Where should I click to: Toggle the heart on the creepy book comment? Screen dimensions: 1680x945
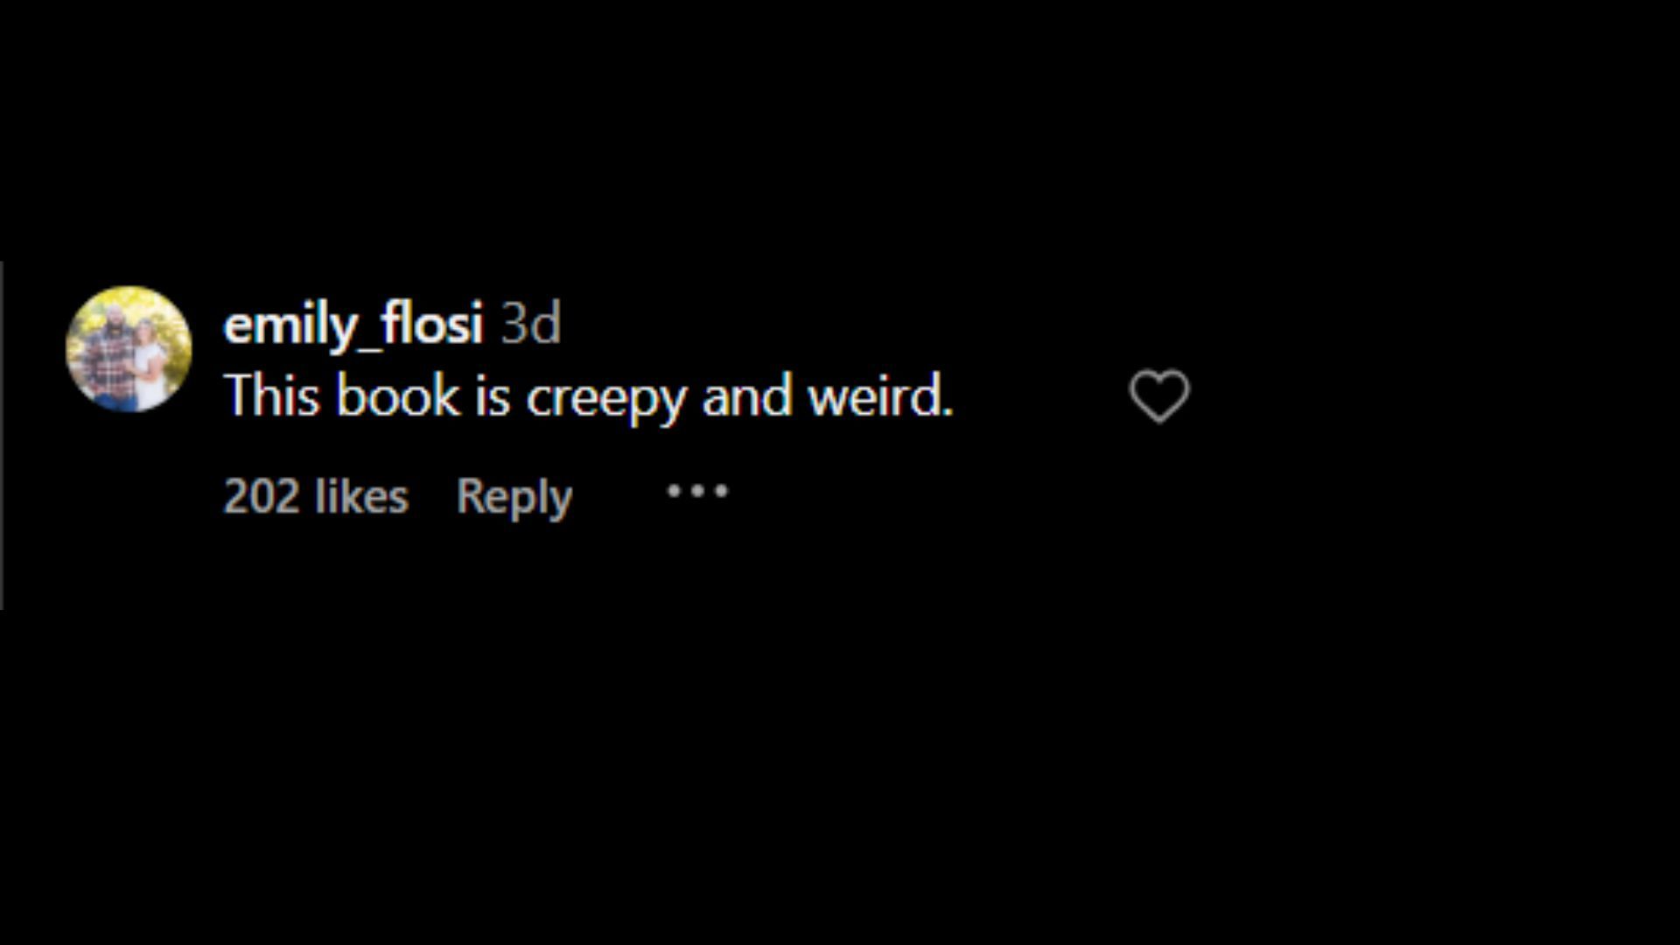click(x=1158, y=395)
